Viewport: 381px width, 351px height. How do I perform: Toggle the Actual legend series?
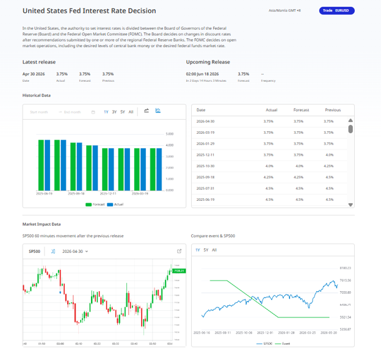115,204
